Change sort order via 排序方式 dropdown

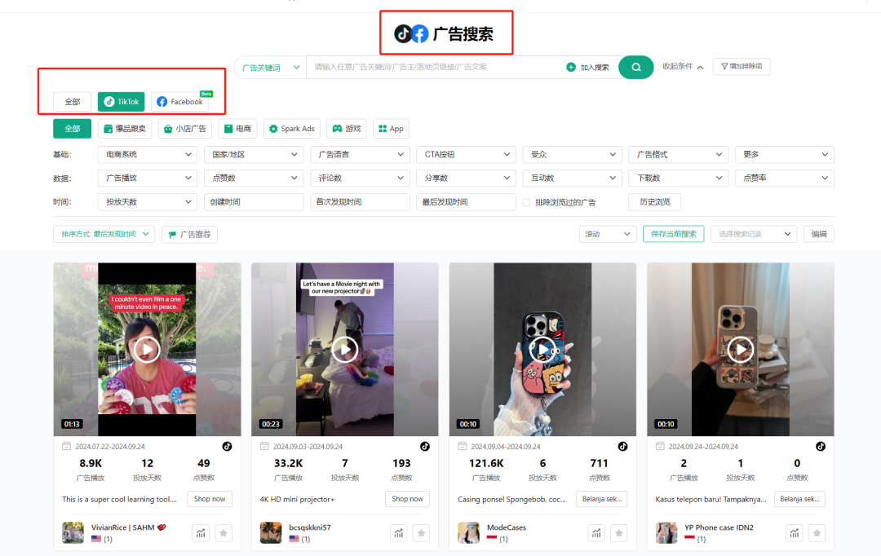click(104, 234)
